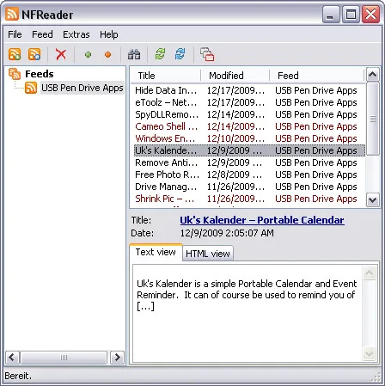The width and height of the screenshot is (385, 386).
Task: Open search with the binoculars icon
Action: [x=134, y=54]
